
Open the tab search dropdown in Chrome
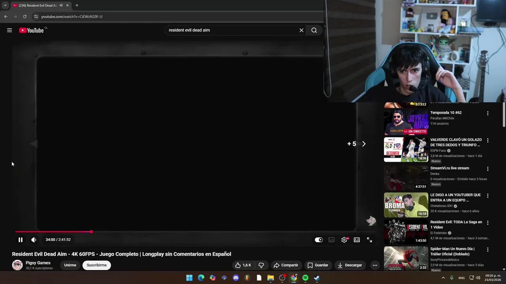pyautogui.click(x=5, y=6)
